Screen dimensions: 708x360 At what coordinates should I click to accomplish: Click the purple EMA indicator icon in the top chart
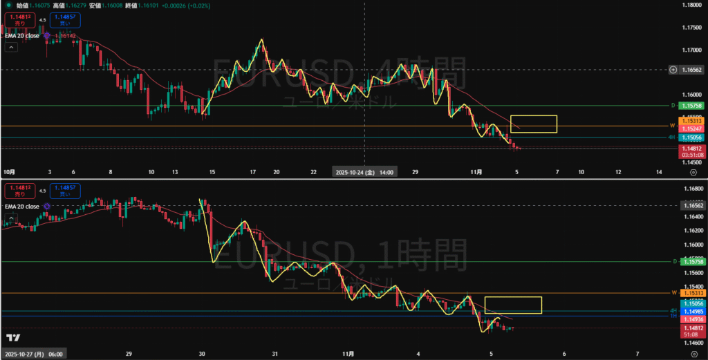[x=47, y=35]
